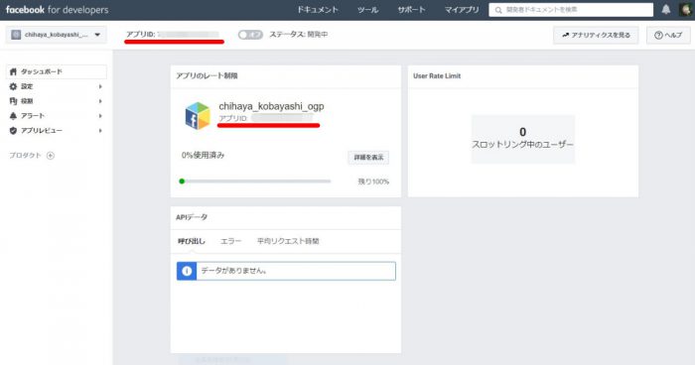
Task: Click the ヘルプ button
Action: click(668, 35)
